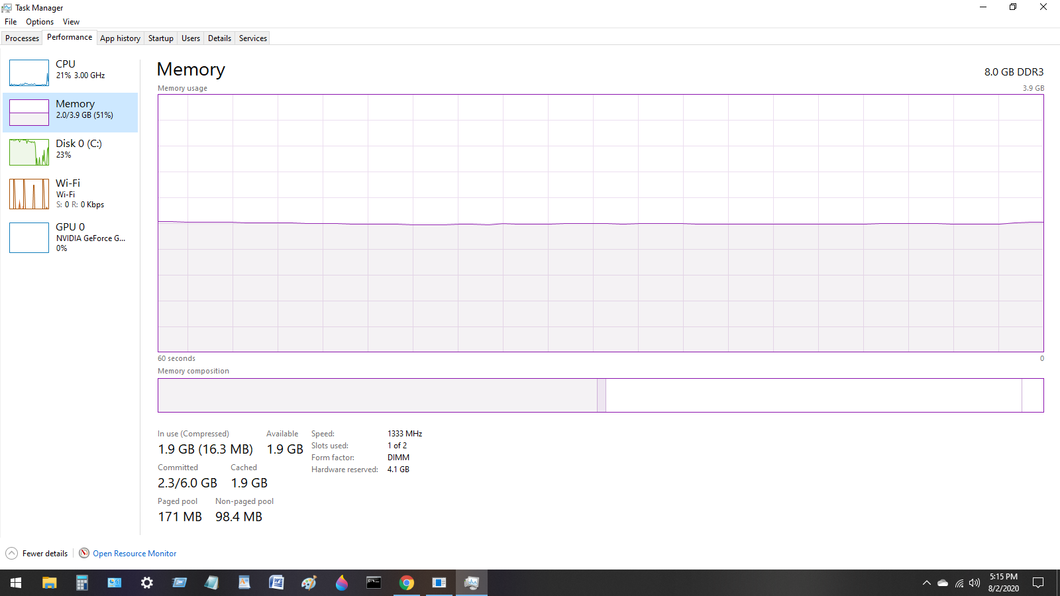The height and width of the screenshot is (596, 1060).
Task: Show hidden system tray icons
Action: click(x=926, y=583)
